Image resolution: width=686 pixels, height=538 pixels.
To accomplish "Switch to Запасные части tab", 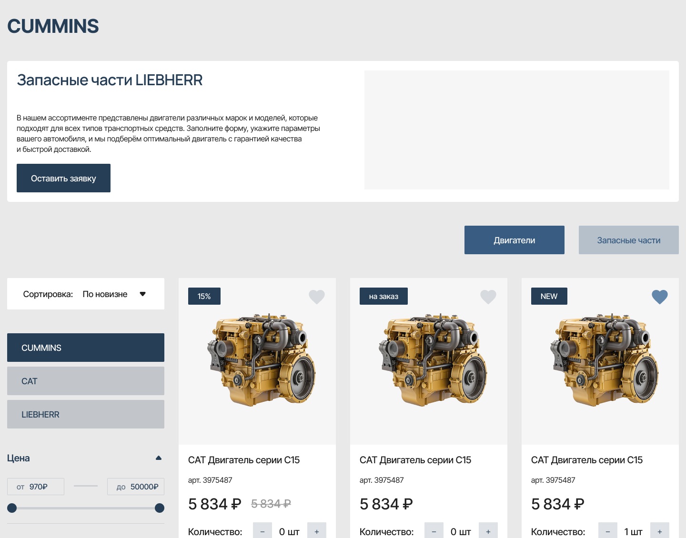I will (629, 240).
